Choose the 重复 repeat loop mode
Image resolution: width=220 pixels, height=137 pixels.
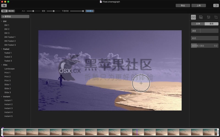tap(211, 24)
